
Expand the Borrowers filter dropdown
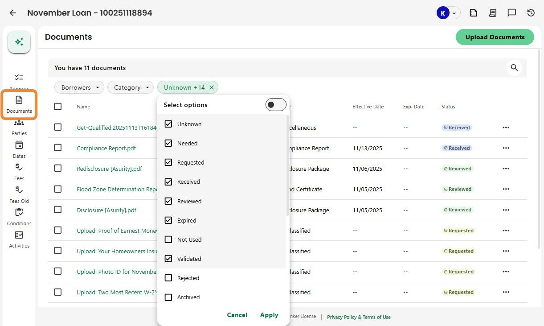pyautogui.click(x=79, y=87)
